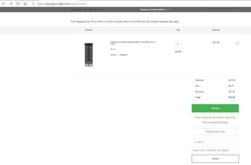Viewport: 251px width, 165px height.
Task: Select the "You're only $22.01 away!" text
Action: coord(215,122)
